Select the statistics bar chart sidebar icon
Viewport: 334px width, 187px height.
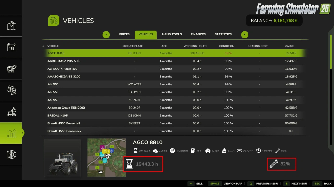(x=11, y=133)
